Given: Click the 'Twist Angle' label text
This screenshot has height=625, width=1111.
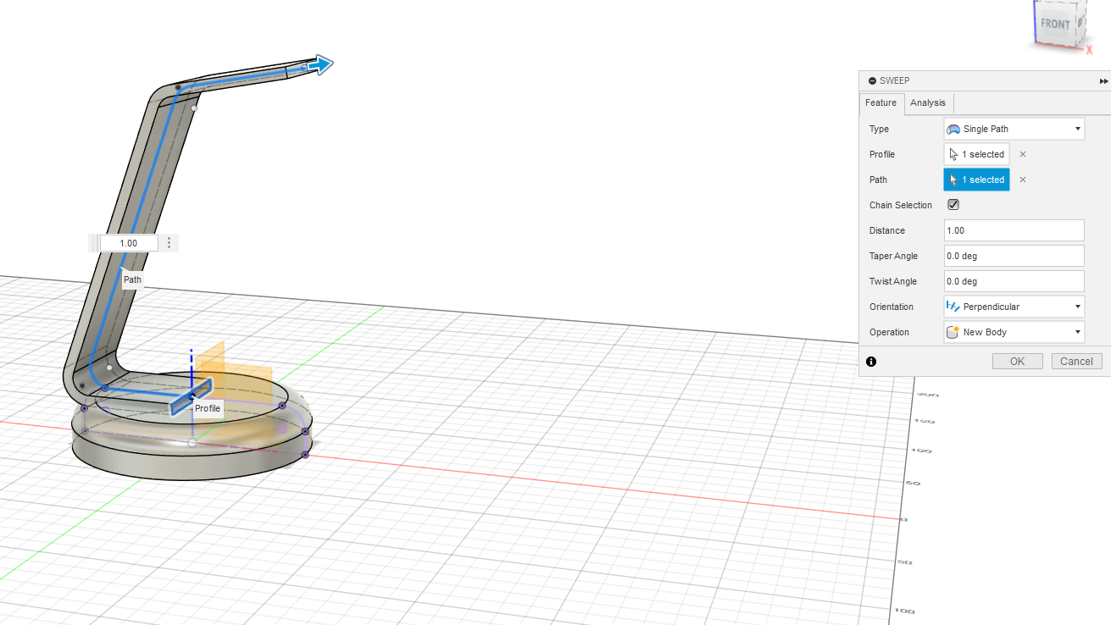Looking at the screenshot, I should pyautogui.click(x=893, y=281).
